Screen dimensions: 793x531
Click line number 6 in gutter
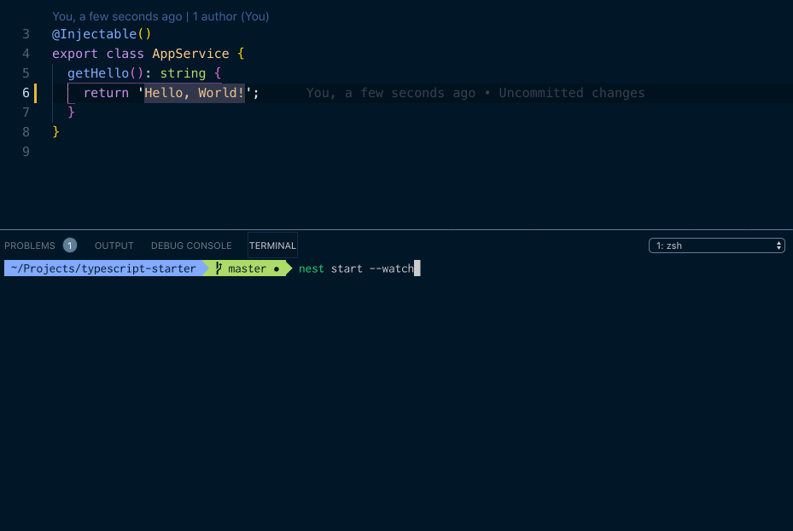26,94
